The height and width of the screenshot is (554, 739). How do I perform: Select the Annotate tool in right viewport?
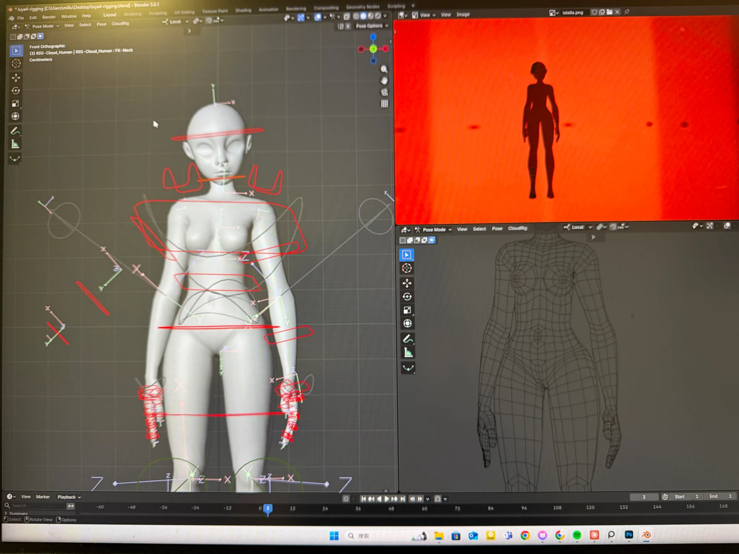pyautogui.click(x=407, y=339)
